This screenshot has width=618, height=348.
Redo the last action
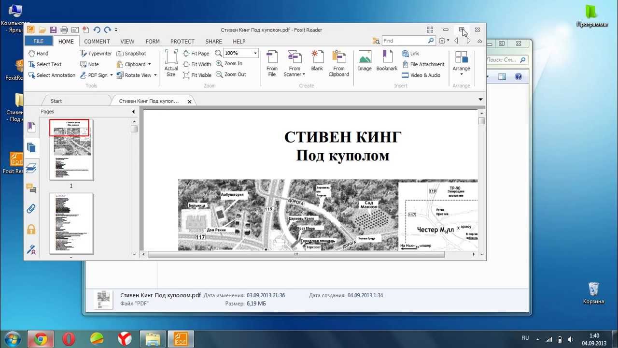tap(107, 29)
